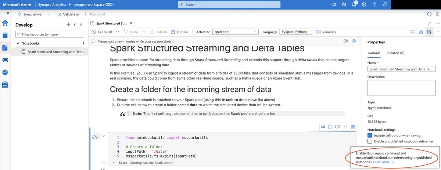Open the PySpark (Python) language dropdown
This screenshot has width=441, height=170.
click(296, 32)
